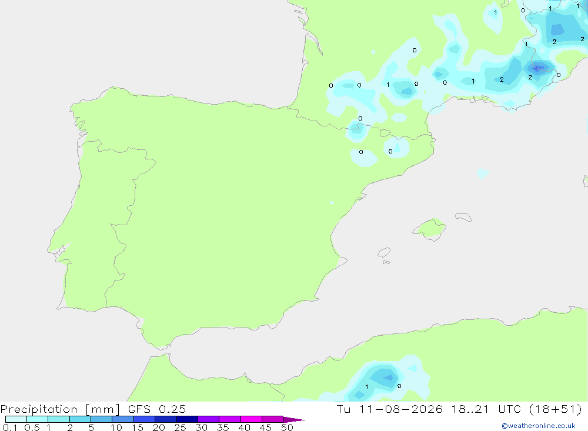Click the 0.5–1 mm legend swatch
The height and width of the screenshot is (431, 588).
coord(37,419)
